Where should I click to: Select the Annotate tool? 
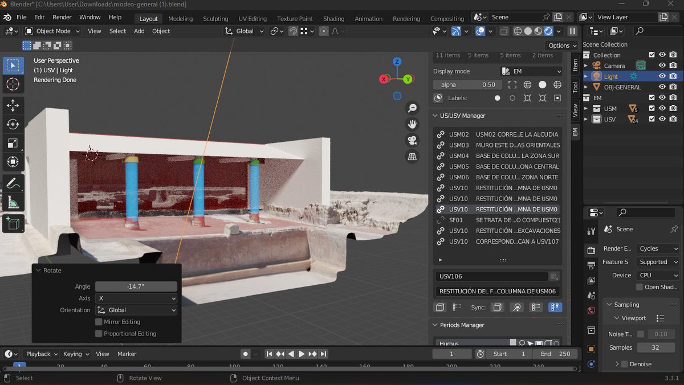13,183
